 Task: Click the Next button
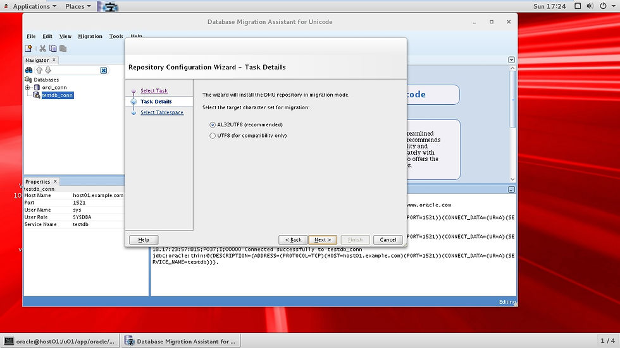tap(322, 239)
